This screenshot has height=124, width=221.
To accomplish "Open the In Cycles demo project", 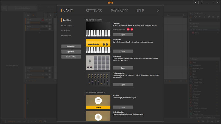I will [123, 107].
